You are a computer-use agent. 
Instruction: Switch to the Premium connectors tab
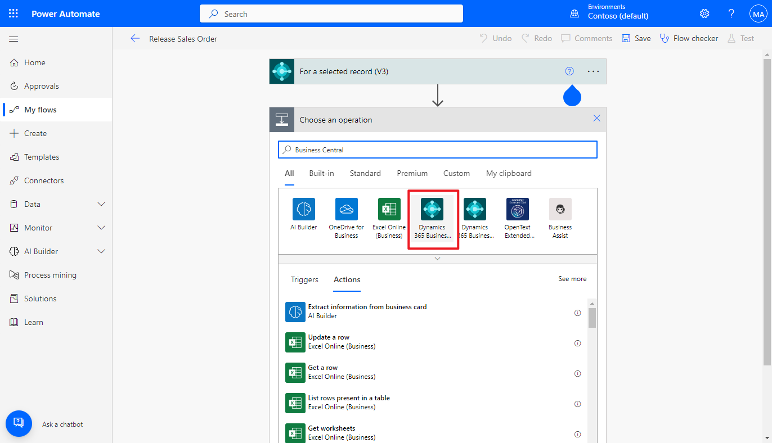[412, 173]
